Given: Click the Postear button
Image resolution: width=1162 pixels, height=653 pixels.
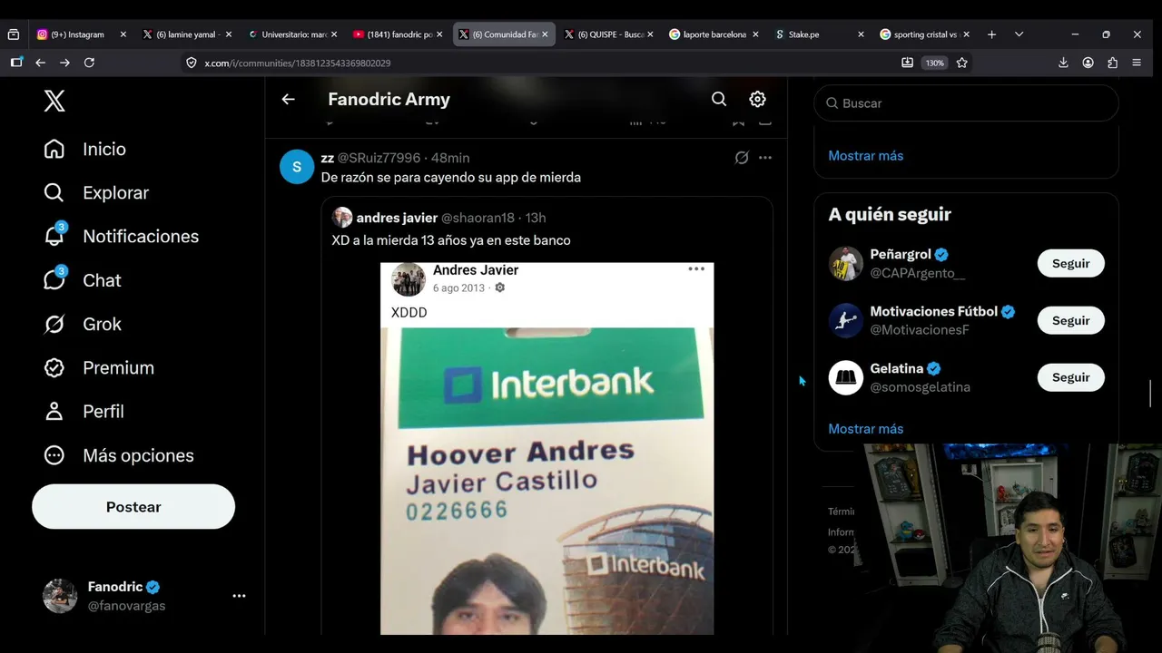Looking at the screenshot, I should [133, 507].
